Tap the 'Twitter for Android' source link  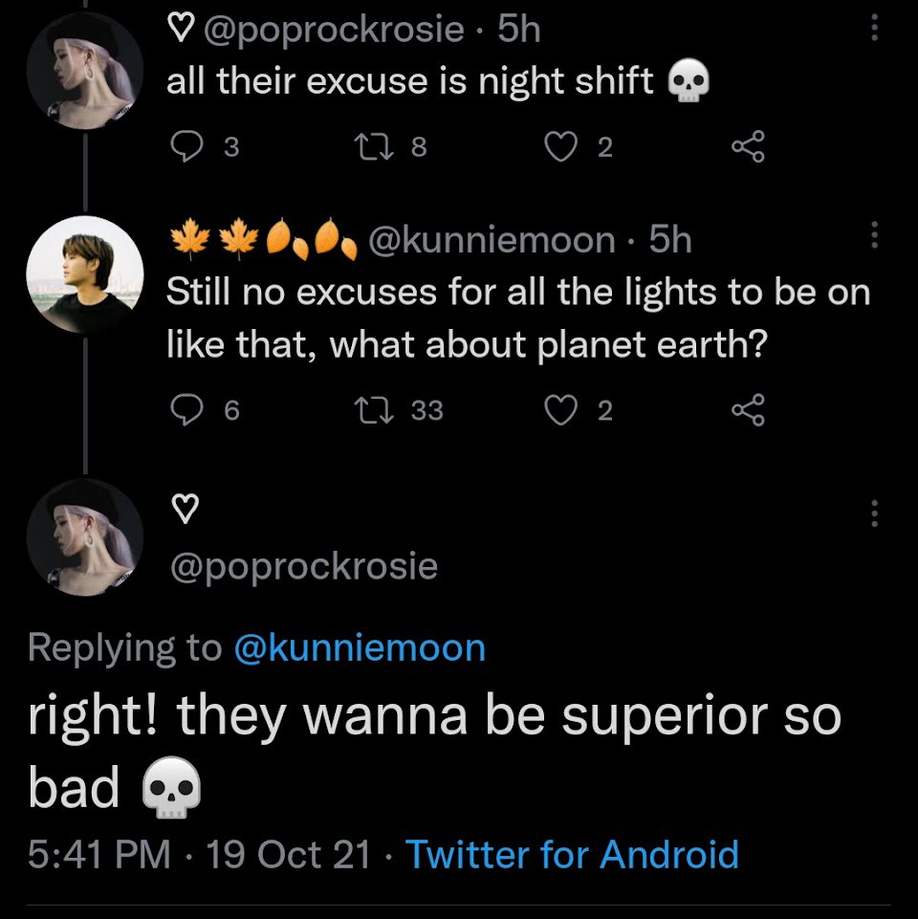click(572, 854)
